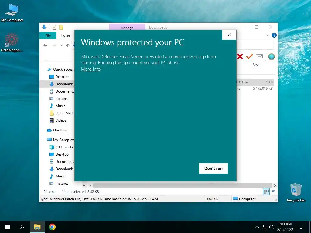Screen dimensions: 311x233
Task: Show hidden system tray icons
Action: (x=257, y=227)
